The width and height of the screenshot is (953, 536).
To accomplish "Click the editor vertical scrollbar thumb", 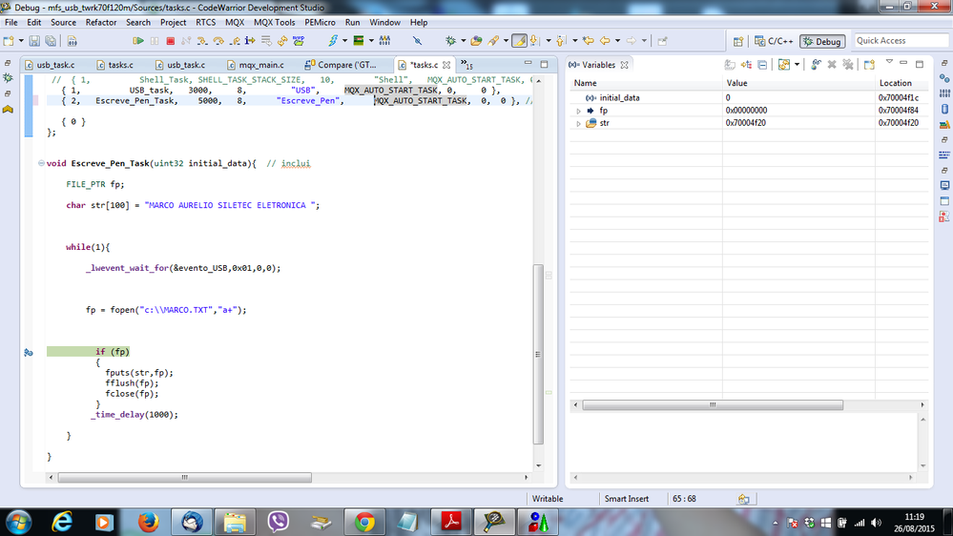I will point(538,354).
